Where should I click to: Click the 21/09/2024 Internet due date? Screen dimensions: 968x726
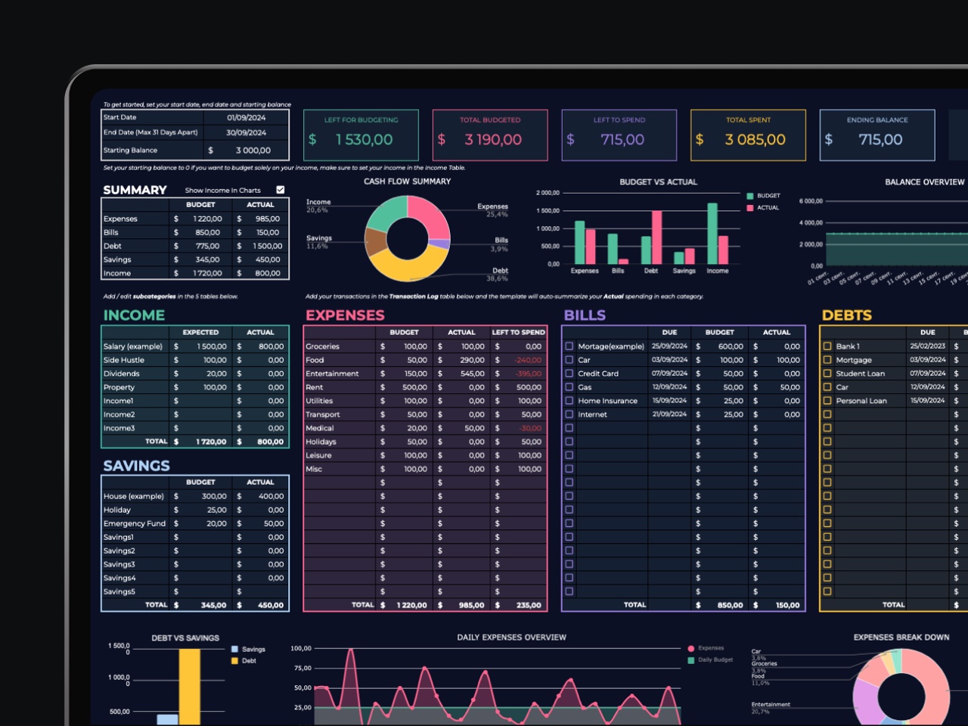point(669,414)
